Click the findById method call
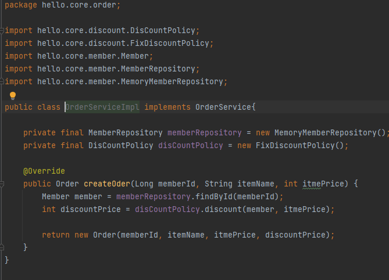Image resolution: width=389 pixels, height=280 pixels. point(214,197)
